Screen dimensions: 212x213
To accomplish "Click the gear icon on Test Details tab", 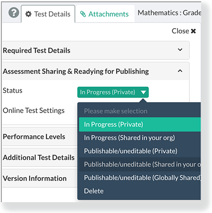I will (x=28, y=14).
